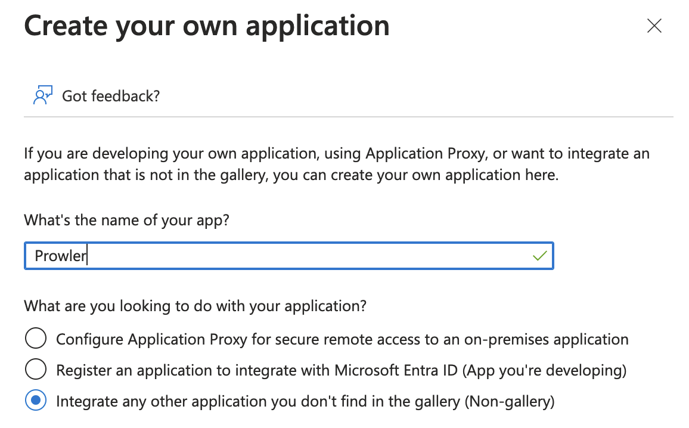Click the feedback person icon
689x428 pixels.
pyautogui.click(x=43, y=95)
